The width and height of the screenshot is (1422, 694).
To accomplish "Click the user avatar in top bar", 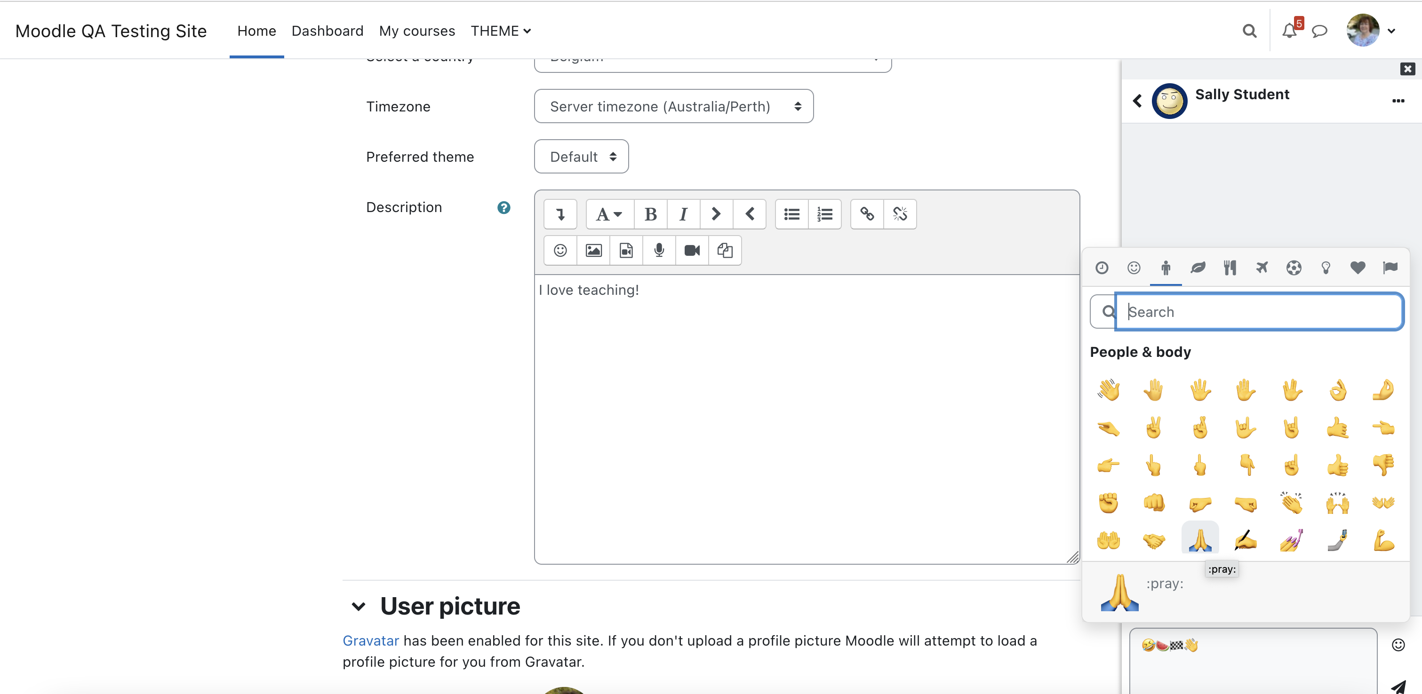I will (1363, 31).
